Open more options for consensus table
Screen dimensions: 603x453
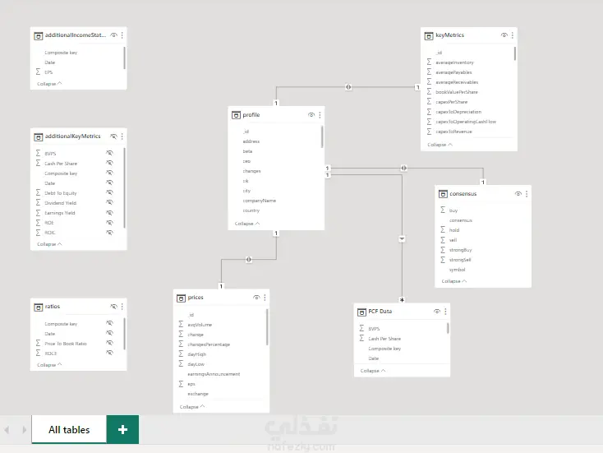click(526, 194)
